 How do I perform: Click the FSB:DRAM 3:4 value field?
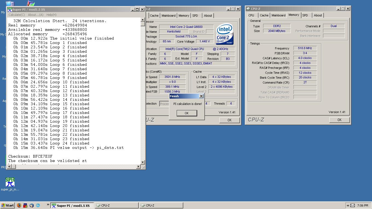tap(305, 53)
